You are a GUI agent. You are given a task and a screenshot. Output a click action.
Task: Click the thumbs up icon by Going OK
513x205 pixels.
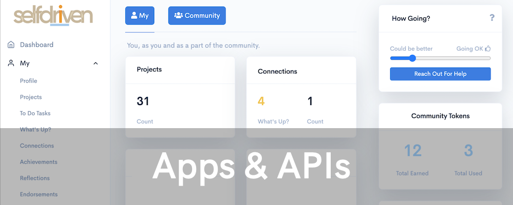(488, 49)
